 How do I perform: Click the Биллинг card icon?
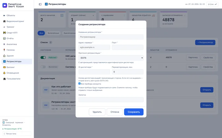tap(4, 67)
